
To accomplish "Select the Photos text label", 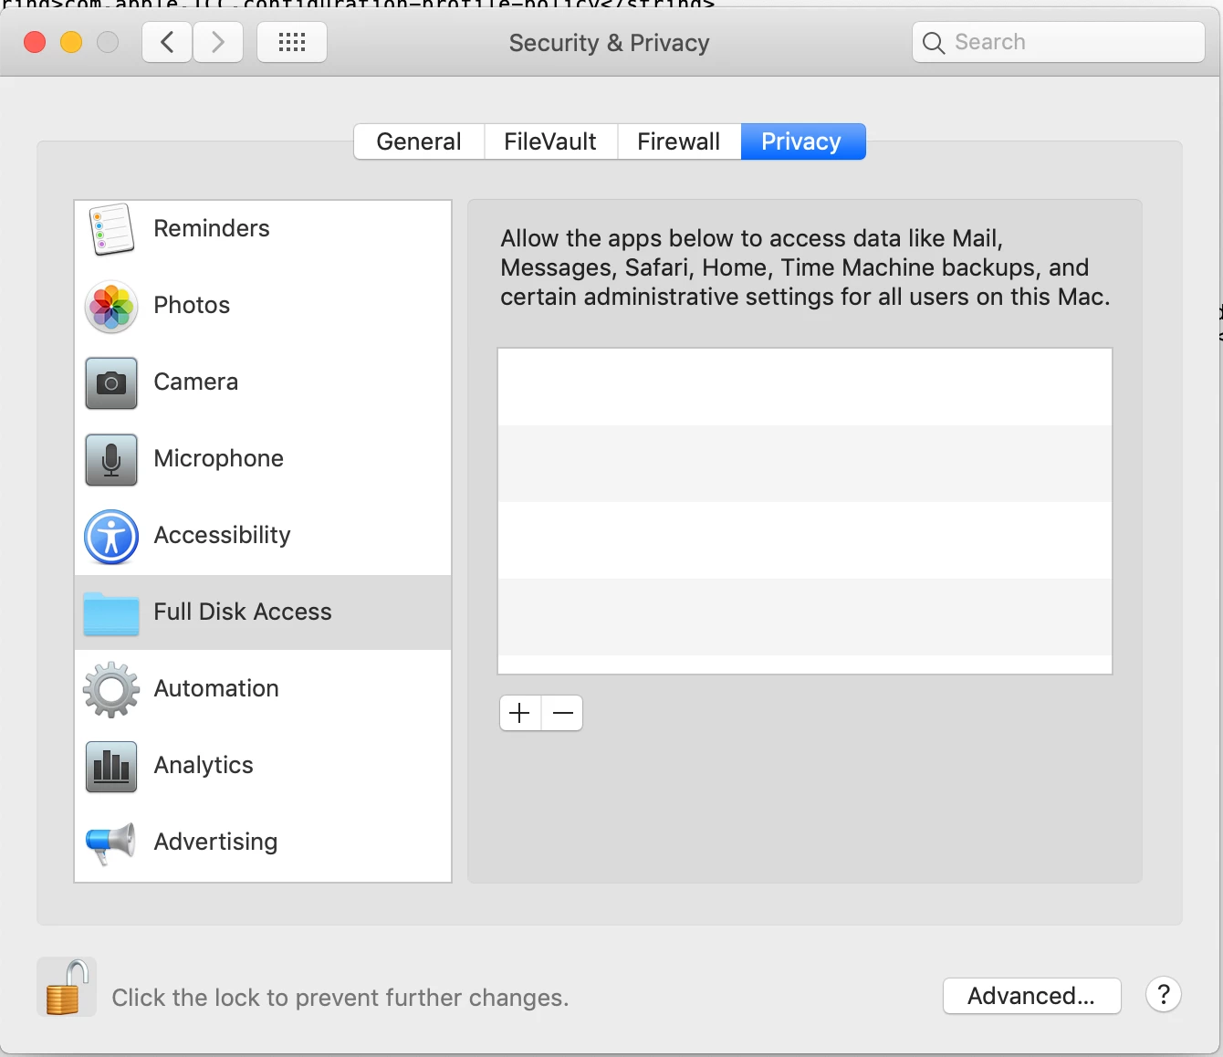I will coord(192,305).
